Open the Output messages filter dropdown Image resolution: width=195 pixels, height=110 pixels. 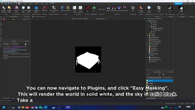pos(7,44)
